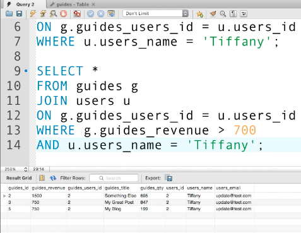Select the guides_id cell with value 5
Screen dimensions: 301x233
coord(19,209)
